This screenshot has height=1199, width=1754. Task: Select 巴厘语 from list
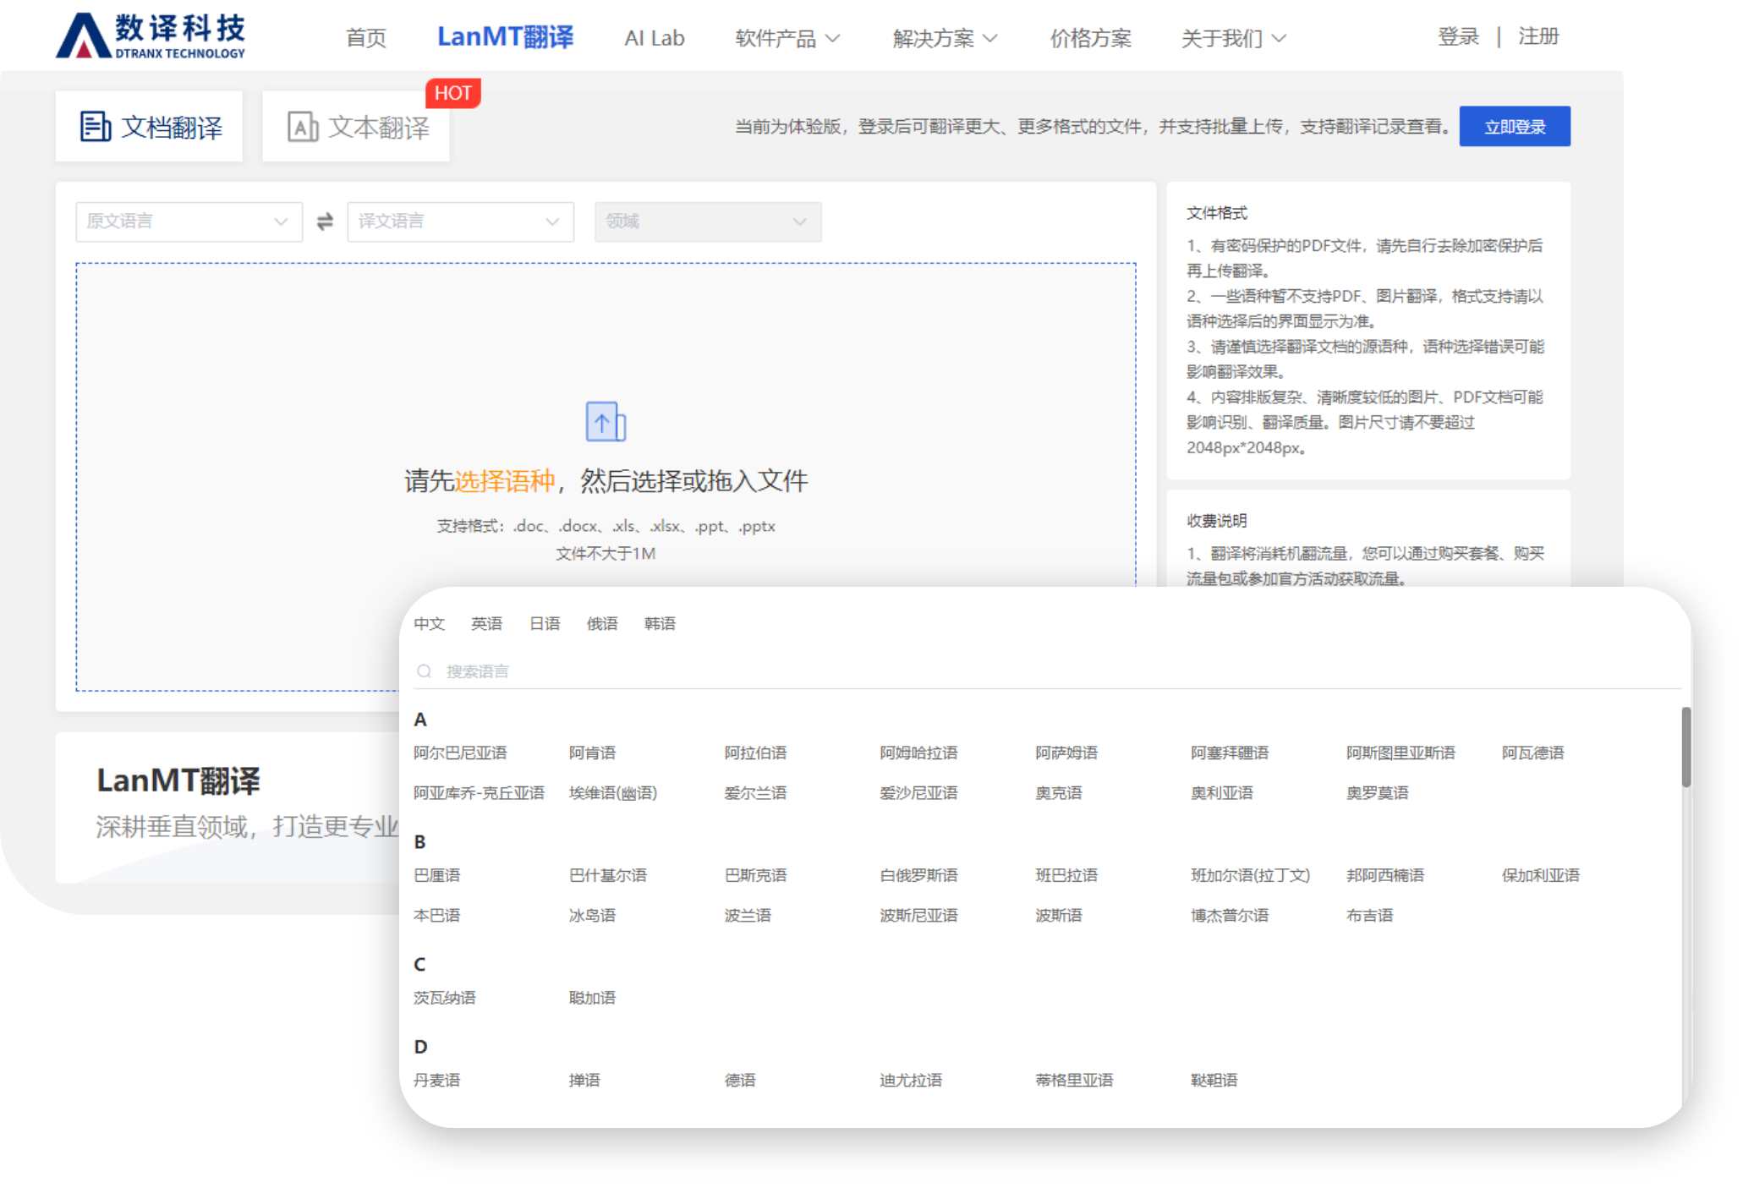tap(436, 875)
